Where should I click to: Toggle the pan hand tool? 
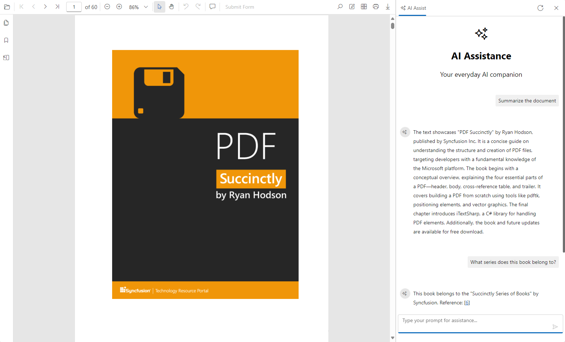171,7
